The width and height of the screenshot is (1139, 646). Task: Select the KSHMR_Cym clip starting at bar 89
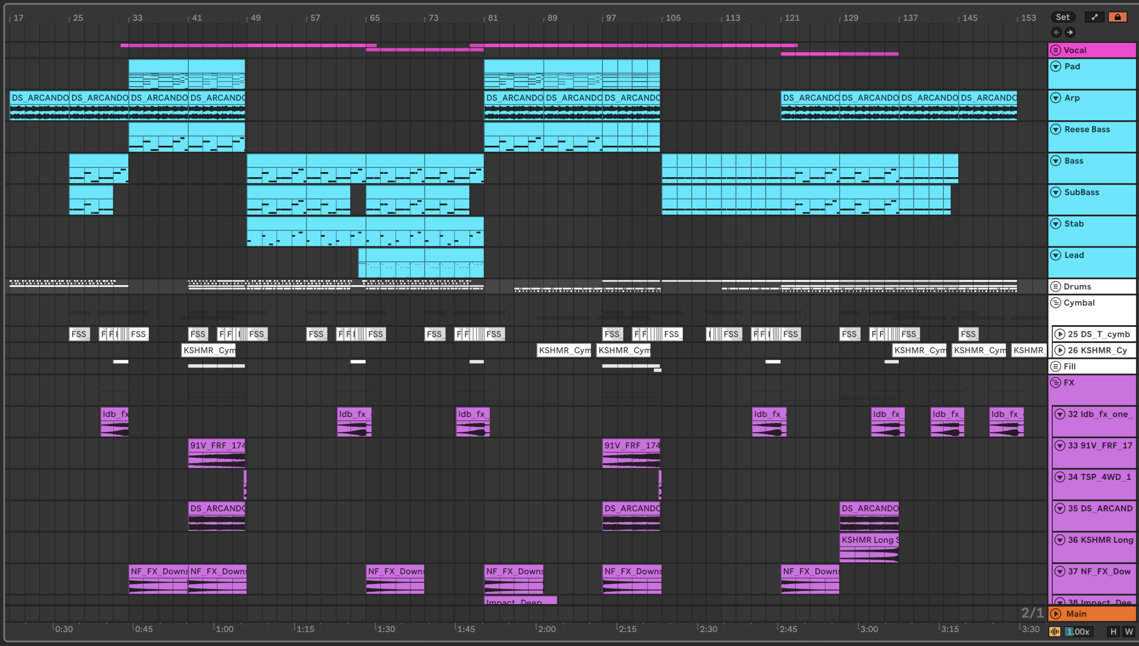coord(564,350)
